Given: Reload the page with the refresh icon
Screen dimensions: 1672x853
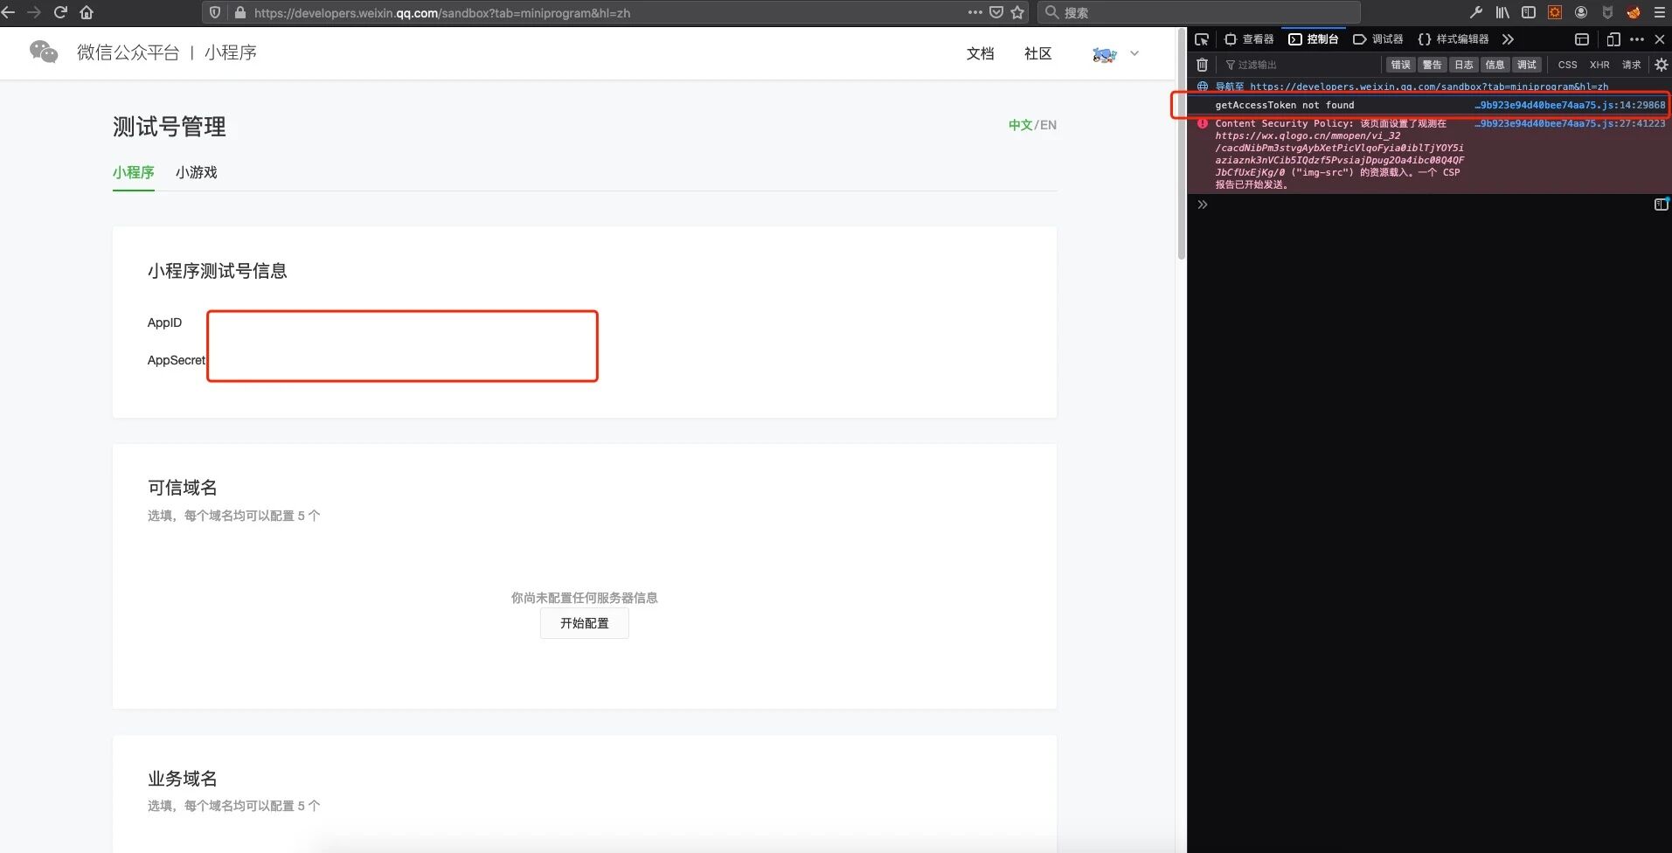Looking at the screenshot, I should [60, 12].
